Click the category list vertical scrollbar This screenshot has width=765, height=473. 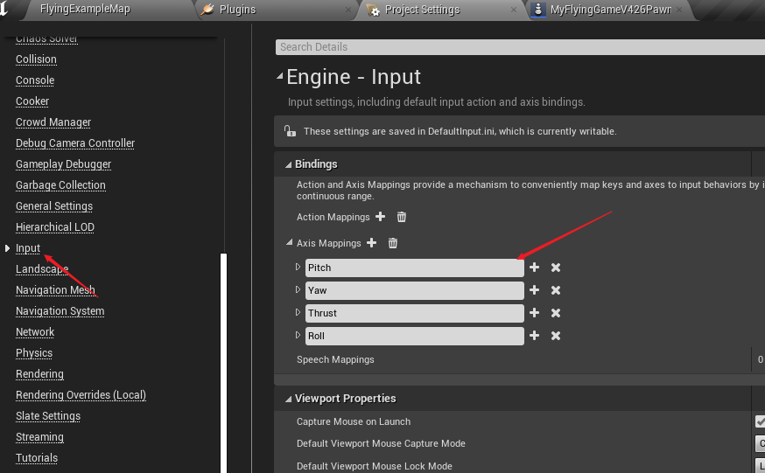tap(223, 363)
